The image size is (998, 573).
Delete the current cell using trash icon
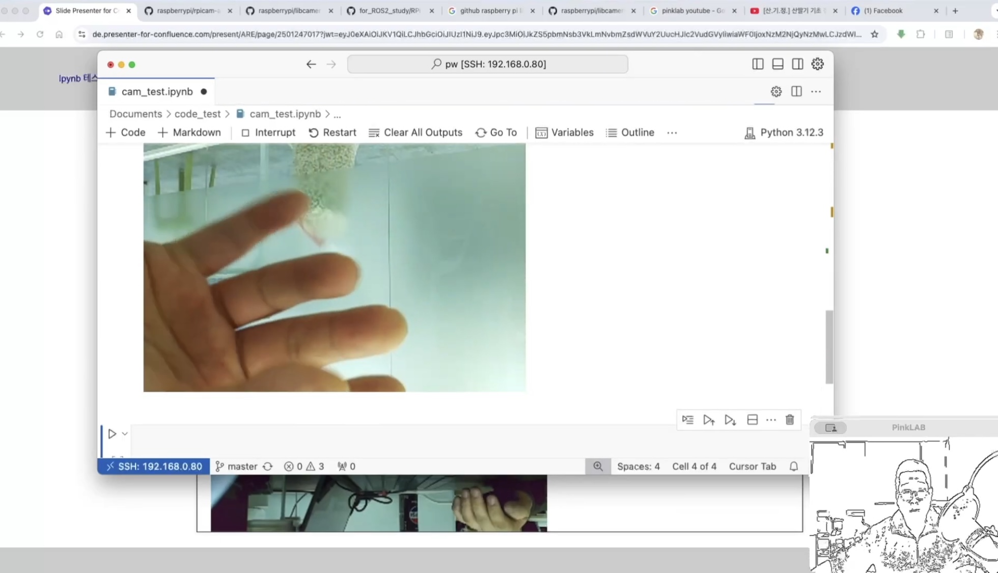790,420
